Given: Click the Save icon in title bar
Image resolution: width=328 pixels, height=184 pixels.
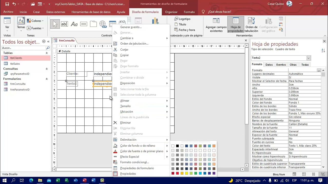Looking at the screenshot, I should (x=7, y=4).
